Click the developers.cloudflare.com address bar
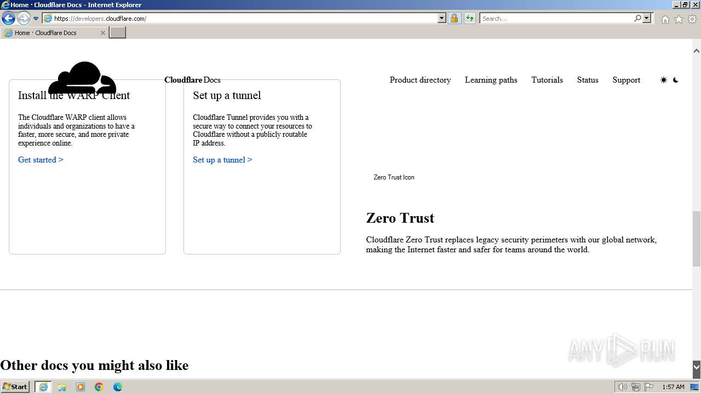Image resolution: width=701 pixels, height=394 pixels. click(x=240, y=18)
